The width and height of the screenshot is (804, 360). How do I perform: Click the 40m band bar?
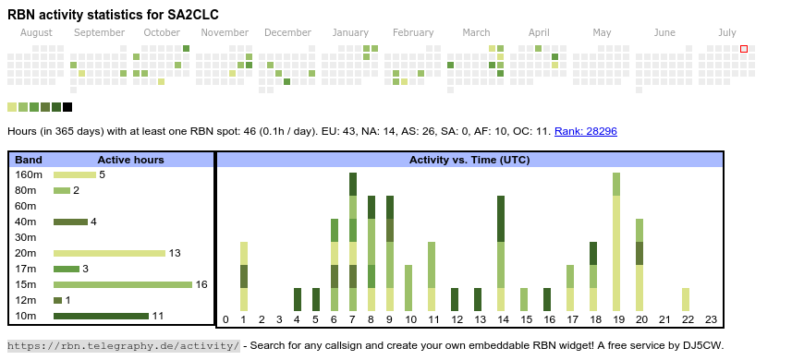[x=71, y=222]
